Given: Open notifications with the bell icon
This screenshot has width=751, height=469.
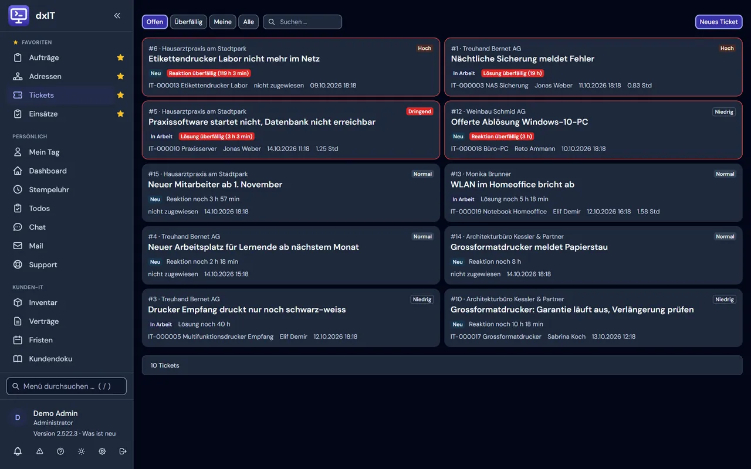Looking at the screenshot, I should click(x=18, y=451).
